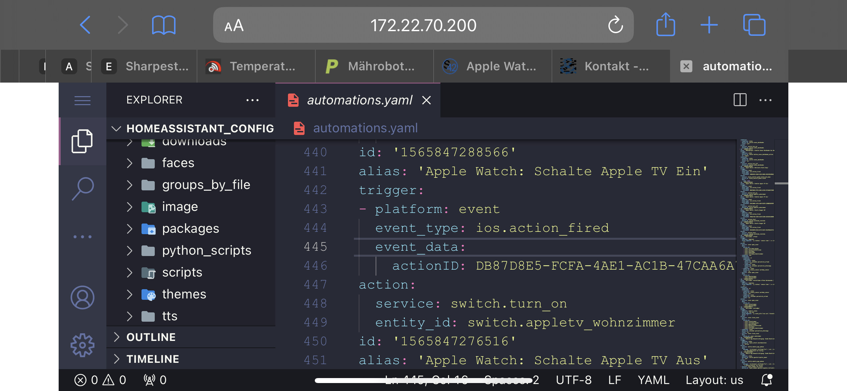Go forward using Safari forward arrow

pyautogui.click(x=123, y=25)
